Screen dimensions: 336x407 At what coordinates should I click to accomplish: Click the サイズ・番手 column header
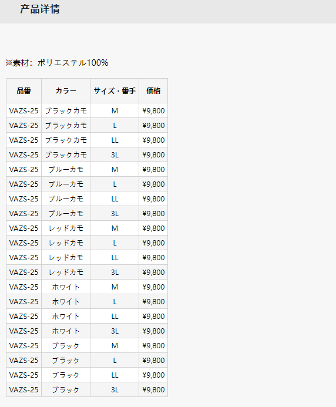(x=115, y=91)
